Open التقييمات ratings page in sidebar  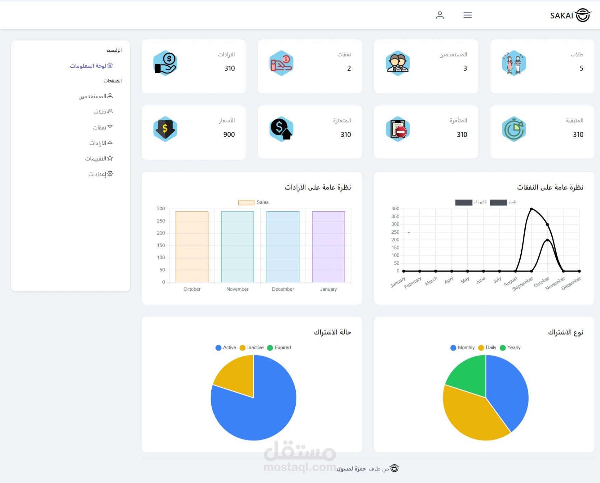coord(99,158)
